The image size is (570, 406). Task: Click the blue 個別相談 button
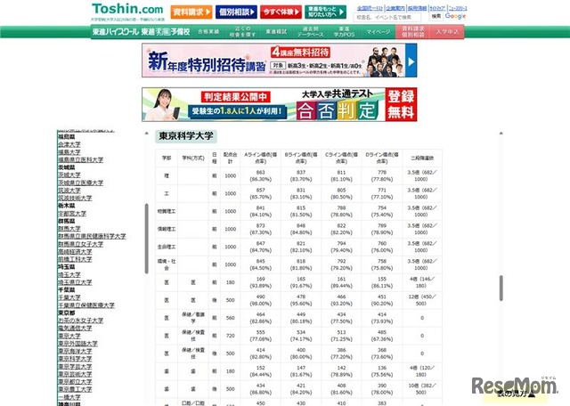click(x=236, y=12)
